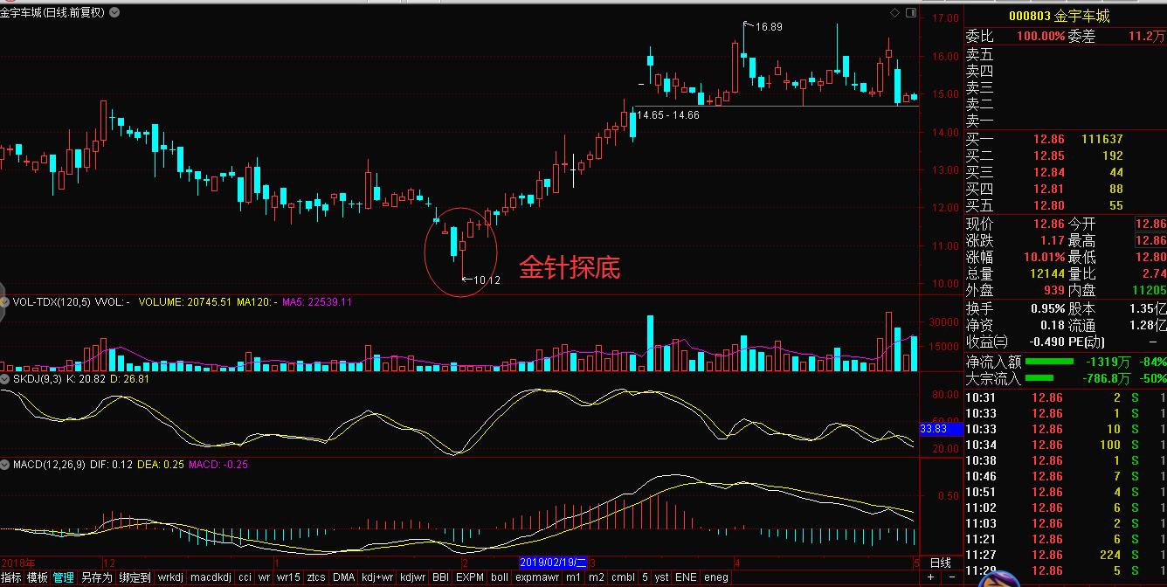Select the boll indicator tab
The height and width of the screenshot is (587, 1167).
point(500,577)
